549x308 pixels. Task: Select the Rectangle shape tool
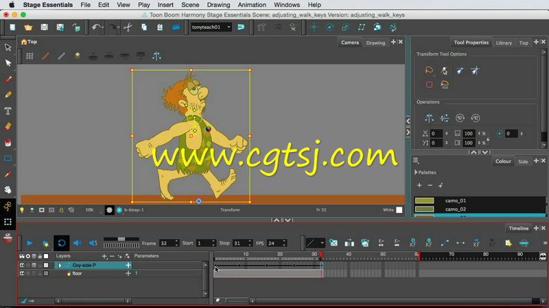click(8, 158)
